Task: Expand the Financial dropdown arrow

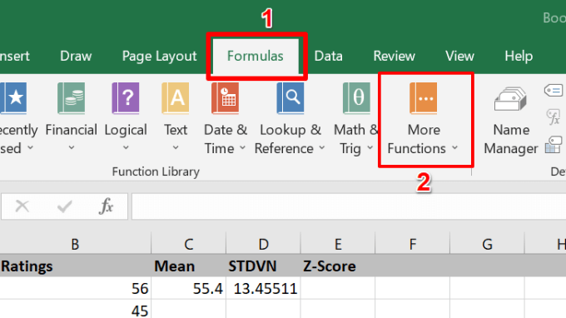Action: pos(72,147)
